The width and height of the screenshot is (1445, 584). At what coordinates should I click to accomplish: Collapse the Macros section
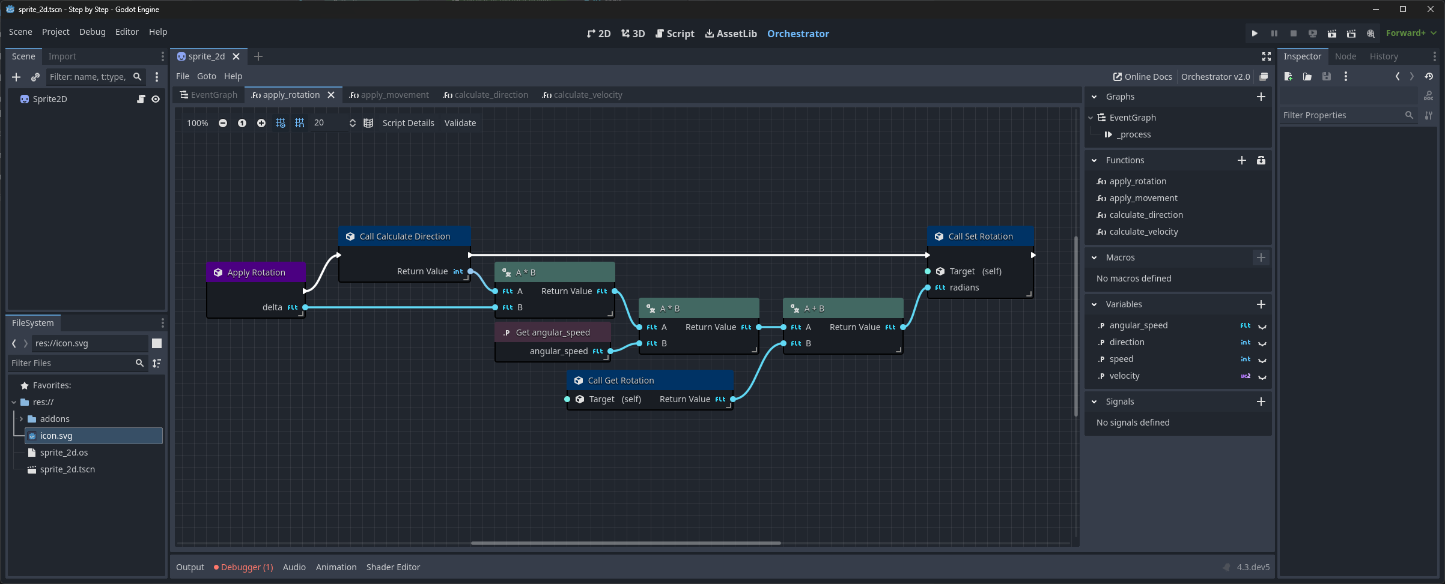click(1094, 257)
